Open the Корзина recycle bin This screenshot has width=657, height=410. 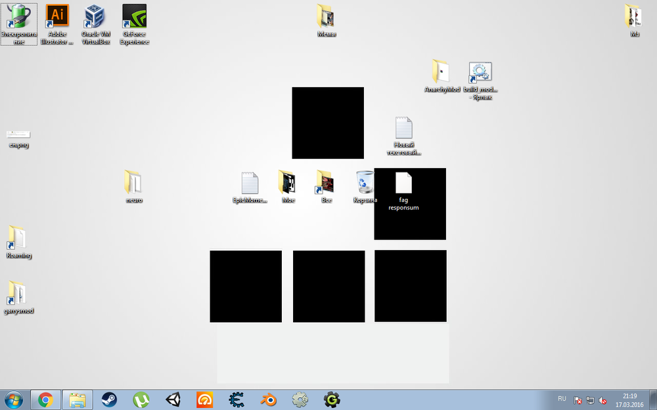(x=365, y=183)
